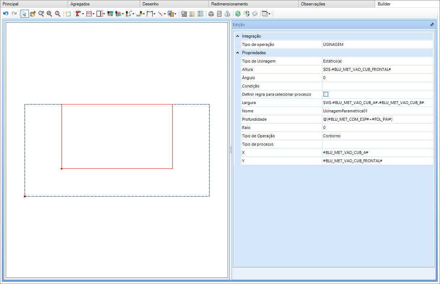Click the USINAGEM operation type value
The width and height of the screenshot is (440, 284).
click(377, 44)
